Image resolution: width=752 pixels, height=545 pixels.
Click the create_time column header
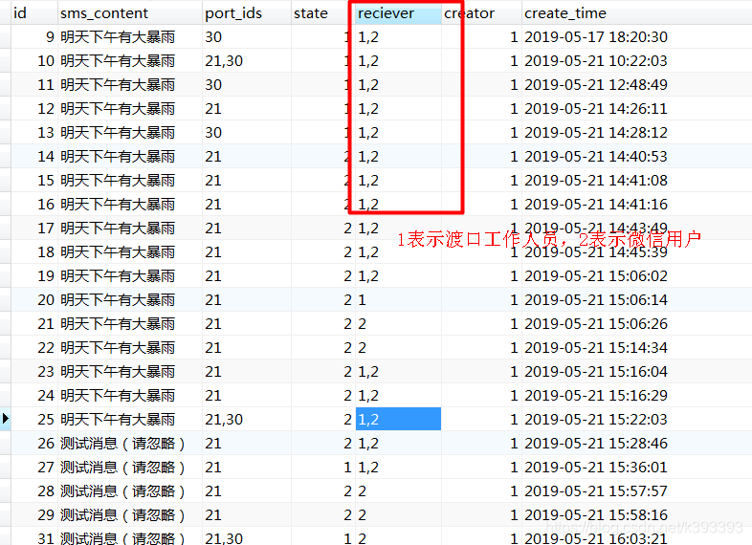pyautogui.click(x=636, y=13)
